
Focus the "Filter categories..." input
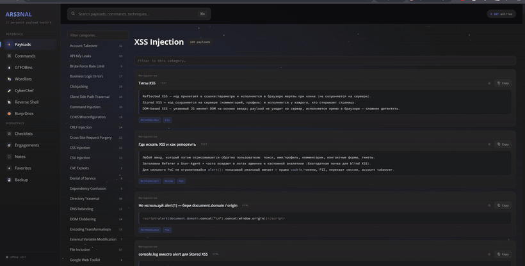point(98,35)
